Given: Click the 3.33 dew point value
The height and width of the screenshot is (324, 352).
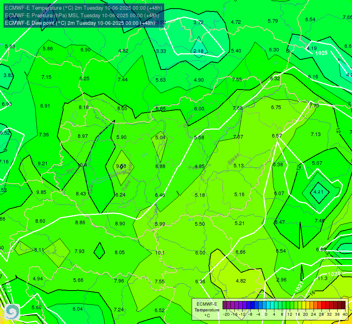Looking at the screenshot, I should click(x=161, y=51).
